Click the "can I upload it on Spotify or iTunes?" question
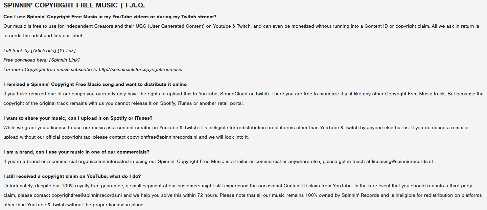This screenshot has width=487, height=210. (78, 118)
